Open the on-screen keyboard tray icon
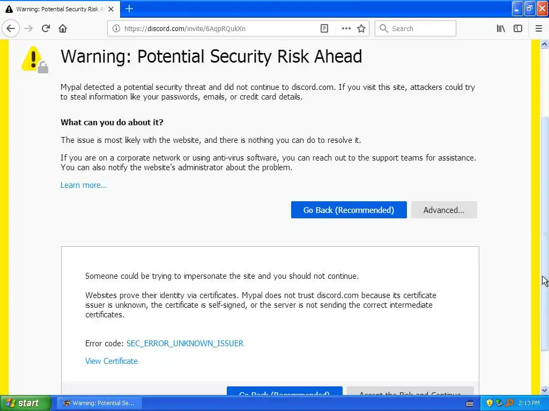Viewport: 549px width, 411px height. coord(470,404)
